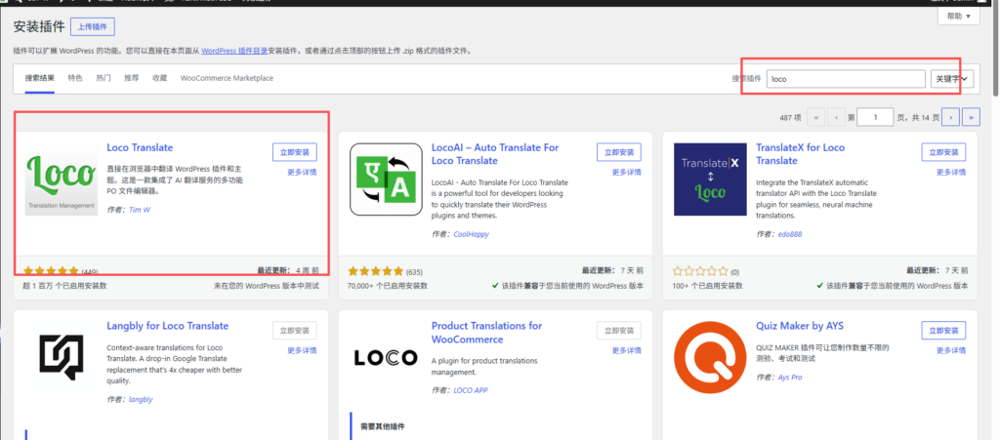1000x440 pixels.
Task: Open the 关键字 search type dropdown
Action: (952, 79)
